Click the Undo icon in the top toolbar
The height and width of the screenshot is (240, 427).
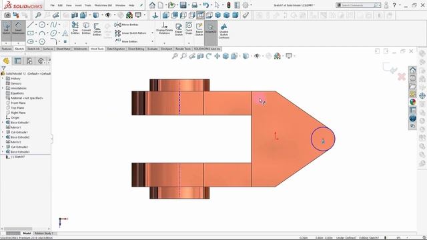tap(205, 5)
